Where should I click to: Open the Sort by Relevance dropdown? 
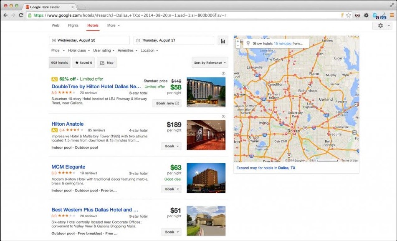210,62
